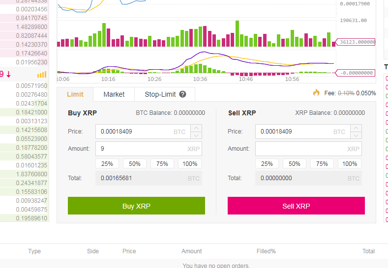
Task: Click the flame icon next to Fee
Action: pyautogui.click(x=316, y=93)
